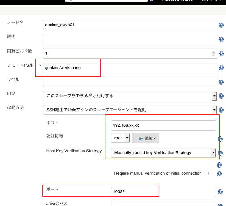Open the 用途 usage dropdown

click(130, 96)
